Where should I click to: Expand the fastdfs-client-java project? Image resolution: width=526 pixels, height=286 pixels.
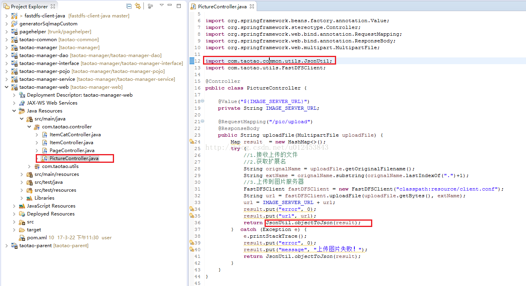pyautogui.click(x=6, y=16)
